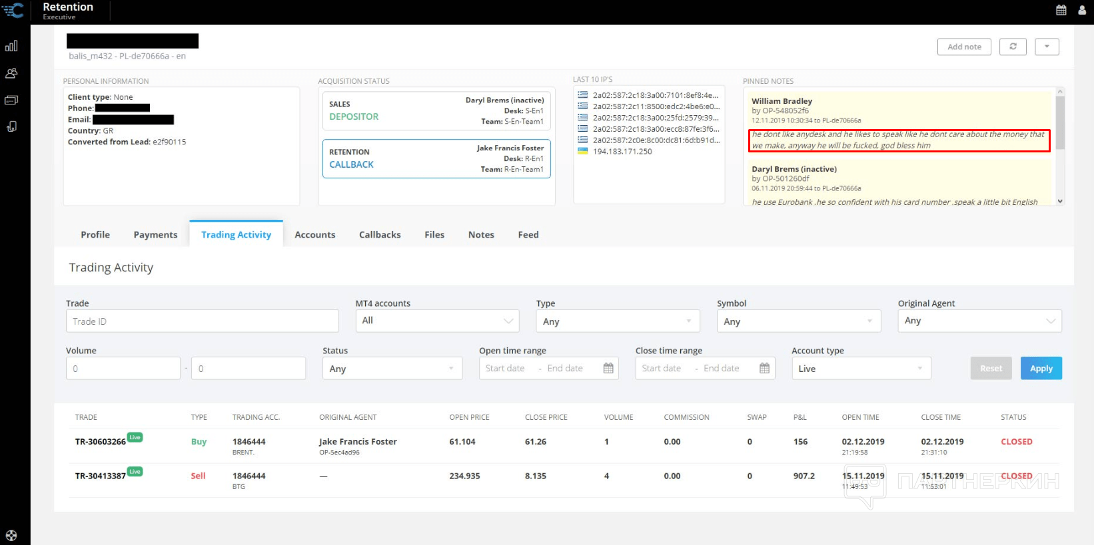The height and width of the screenshot is (545, 1094).
Task: Open the Feed tab
Action: 528,235
